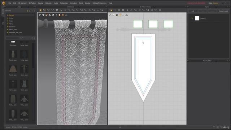Image resolution: width=231 pixels, height=130 pixels.
Task: Open the Settings/Preferences menu
Action: 100,3
